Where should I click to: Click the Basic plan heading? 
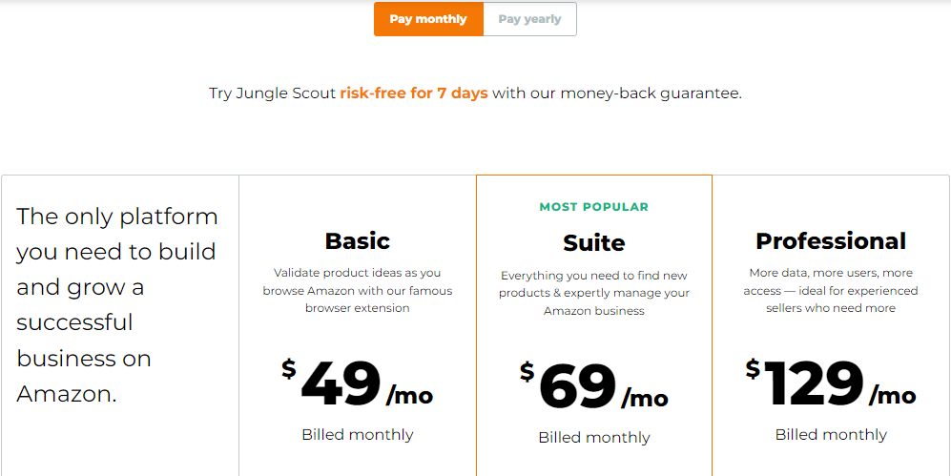(x=358, y=240)
